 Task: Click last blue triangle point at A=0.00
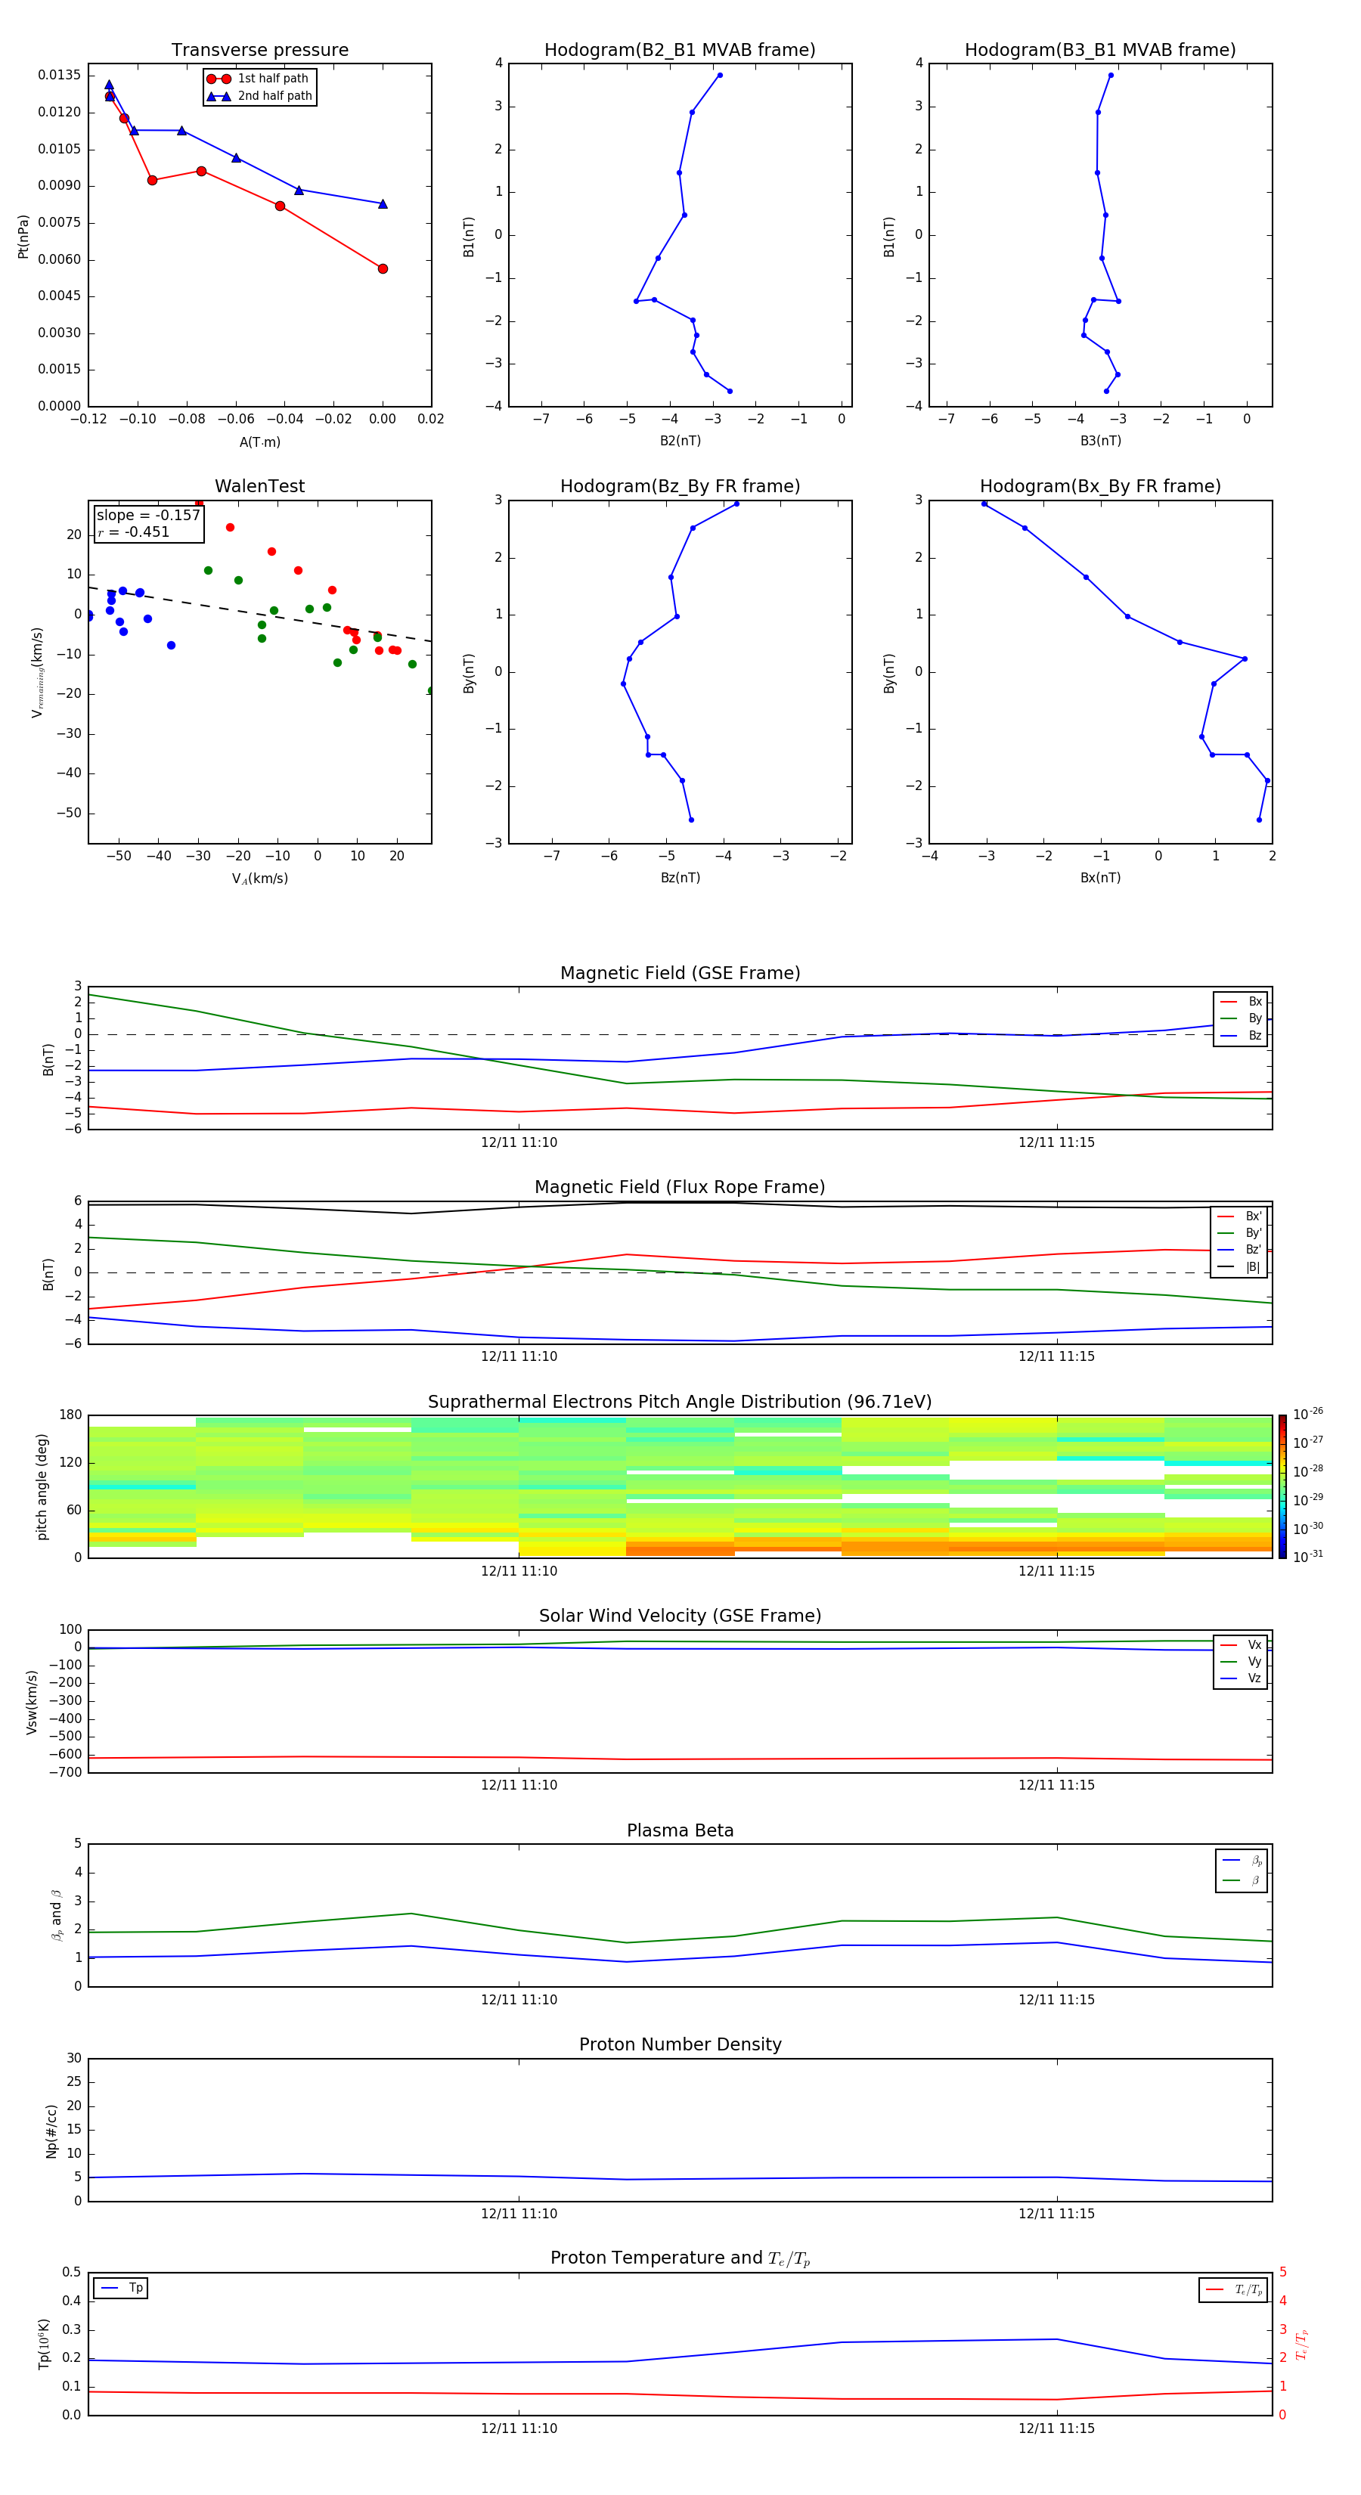click(x=383, y=203)
